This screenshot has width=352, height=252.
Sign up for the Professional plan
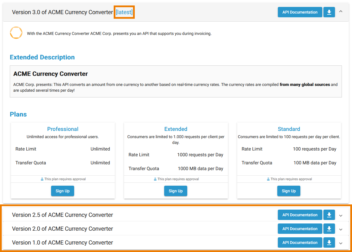(63, 191)
